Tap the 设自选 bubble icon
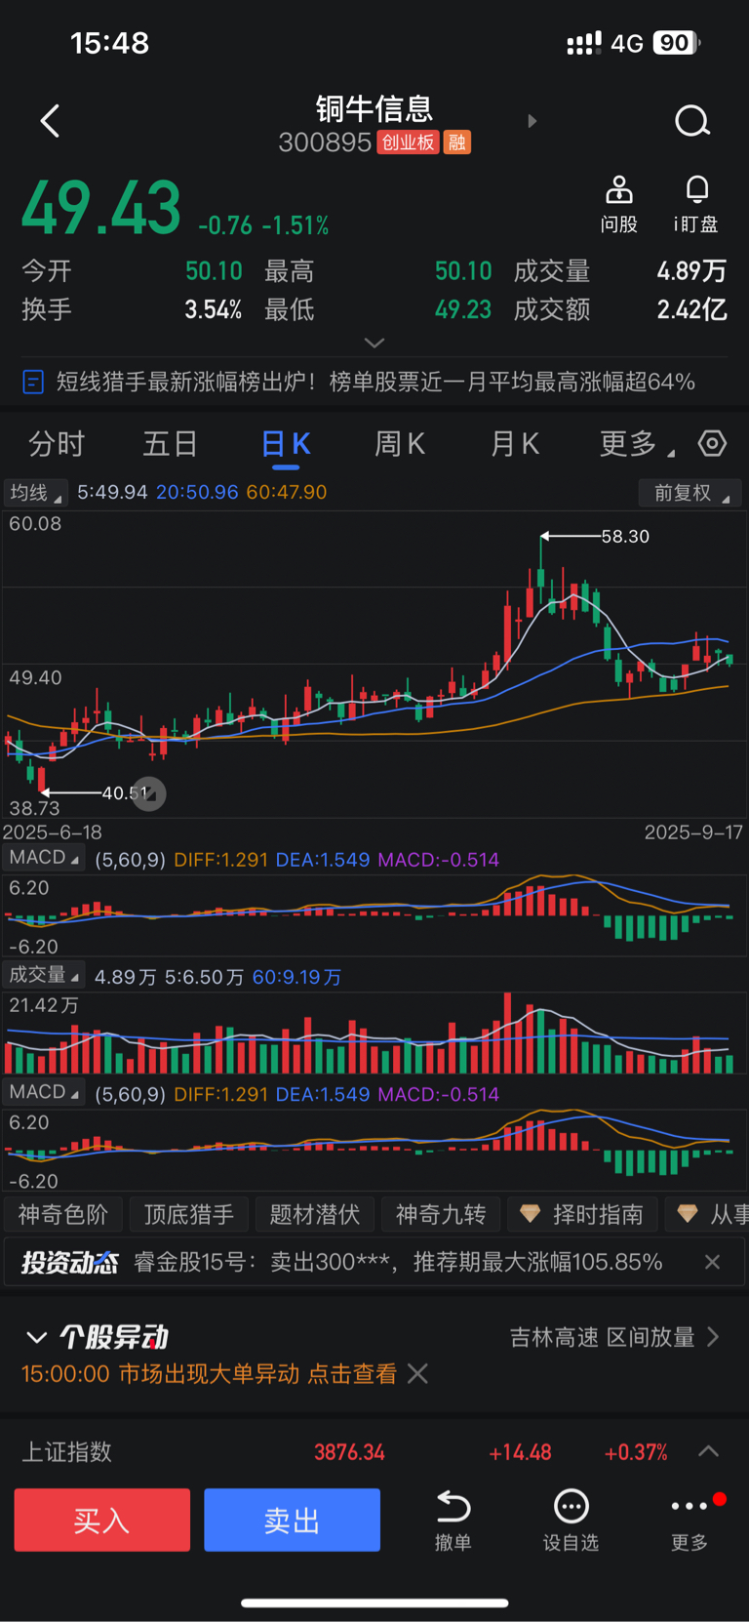 [572, 1507]
